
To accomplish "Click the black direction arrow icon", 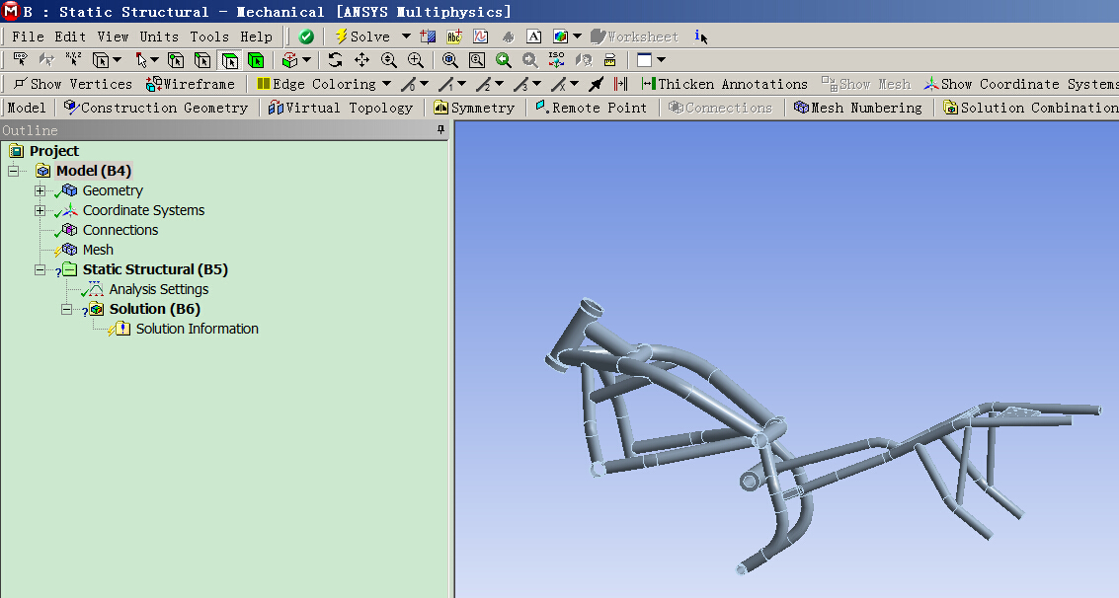I will [x=596, y=84].
